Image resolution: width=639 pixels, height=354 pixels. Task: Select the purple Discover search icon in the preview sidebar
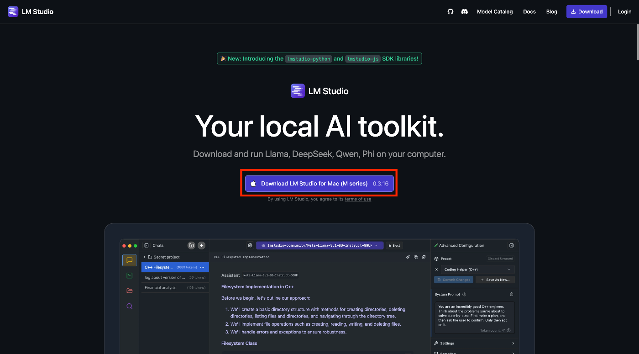pyautogui.click(x=129, y=306)
